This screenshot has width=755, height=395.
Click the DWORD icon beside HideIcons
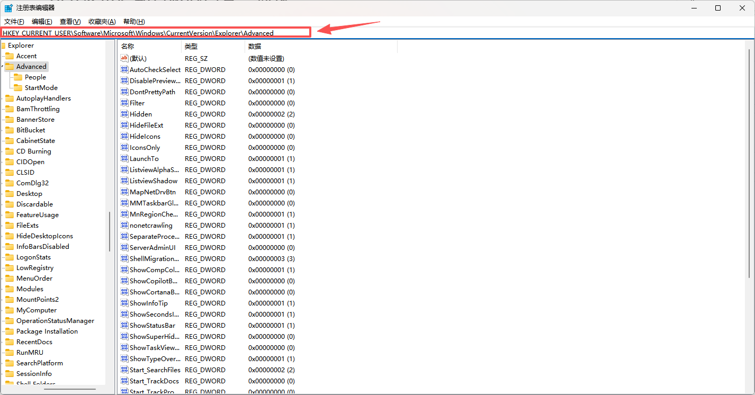(x=124, y=136)
